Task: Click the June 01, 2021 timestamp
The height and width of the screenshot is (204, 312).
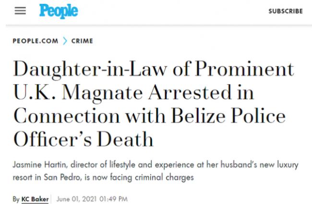Action: 92,199
